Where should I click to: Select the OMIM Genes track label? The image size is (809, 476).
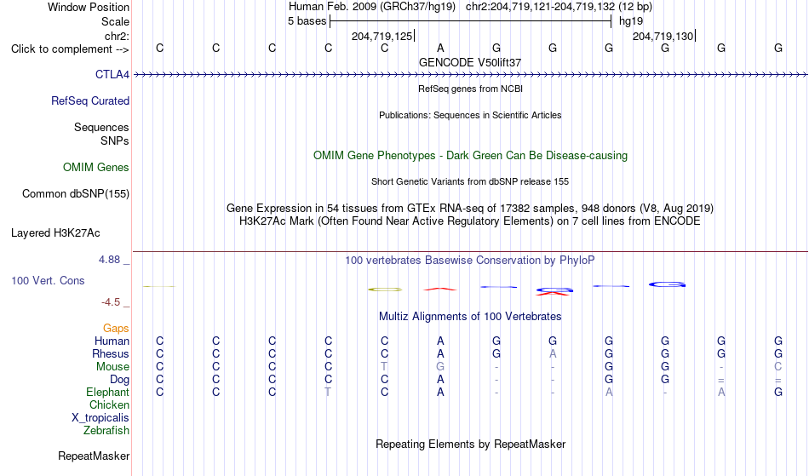pyautogui.click(x=96, y=168)
